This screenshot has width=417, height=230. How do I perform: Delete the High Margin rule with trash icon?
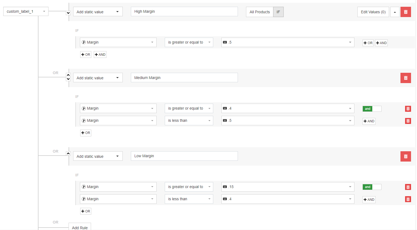click(x=406, y=12)
